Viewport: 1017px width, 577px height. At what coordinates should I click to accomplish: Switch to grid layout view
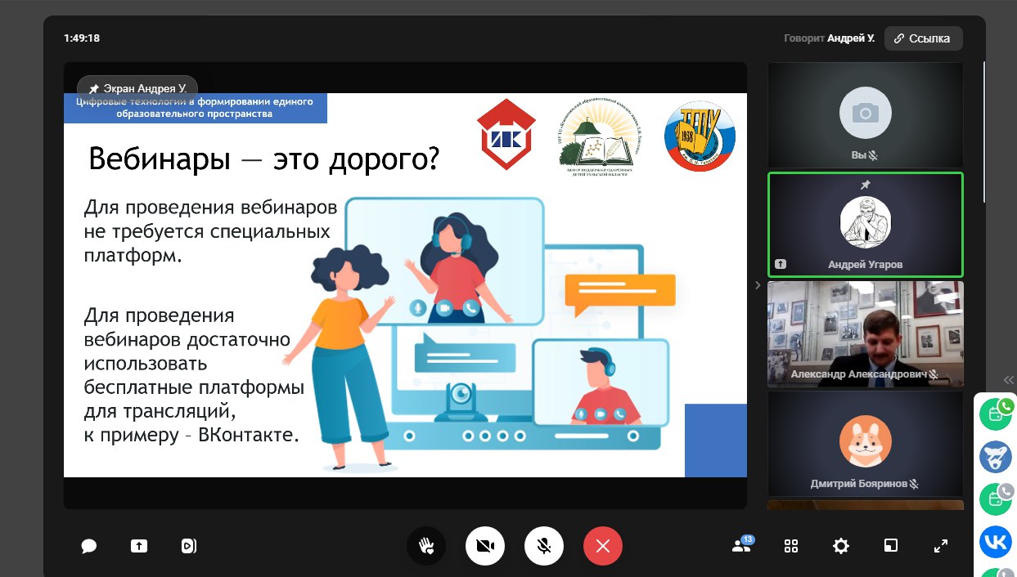(x=791, y=546)
